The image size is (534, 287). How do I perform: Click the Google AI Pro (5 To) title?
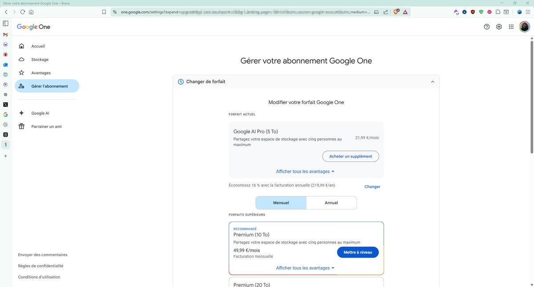point(255,131)
